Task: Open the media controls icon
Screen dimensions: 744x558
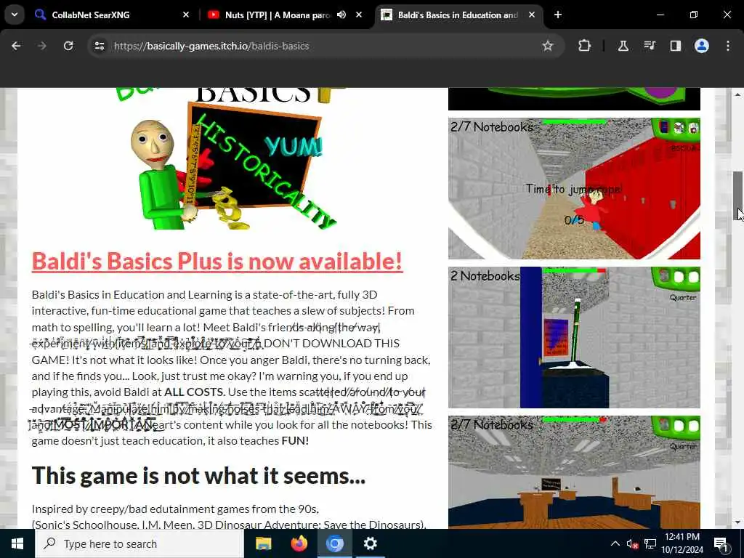Action: point(649,46)
